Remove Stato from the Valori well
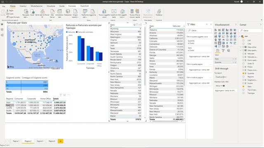 click(236, 59)
